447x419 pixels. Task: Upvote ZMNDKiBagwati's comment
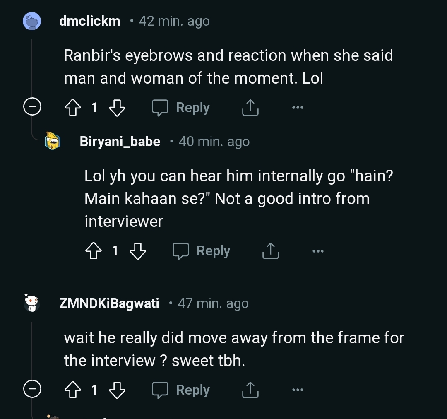click(x=73, y=390)
